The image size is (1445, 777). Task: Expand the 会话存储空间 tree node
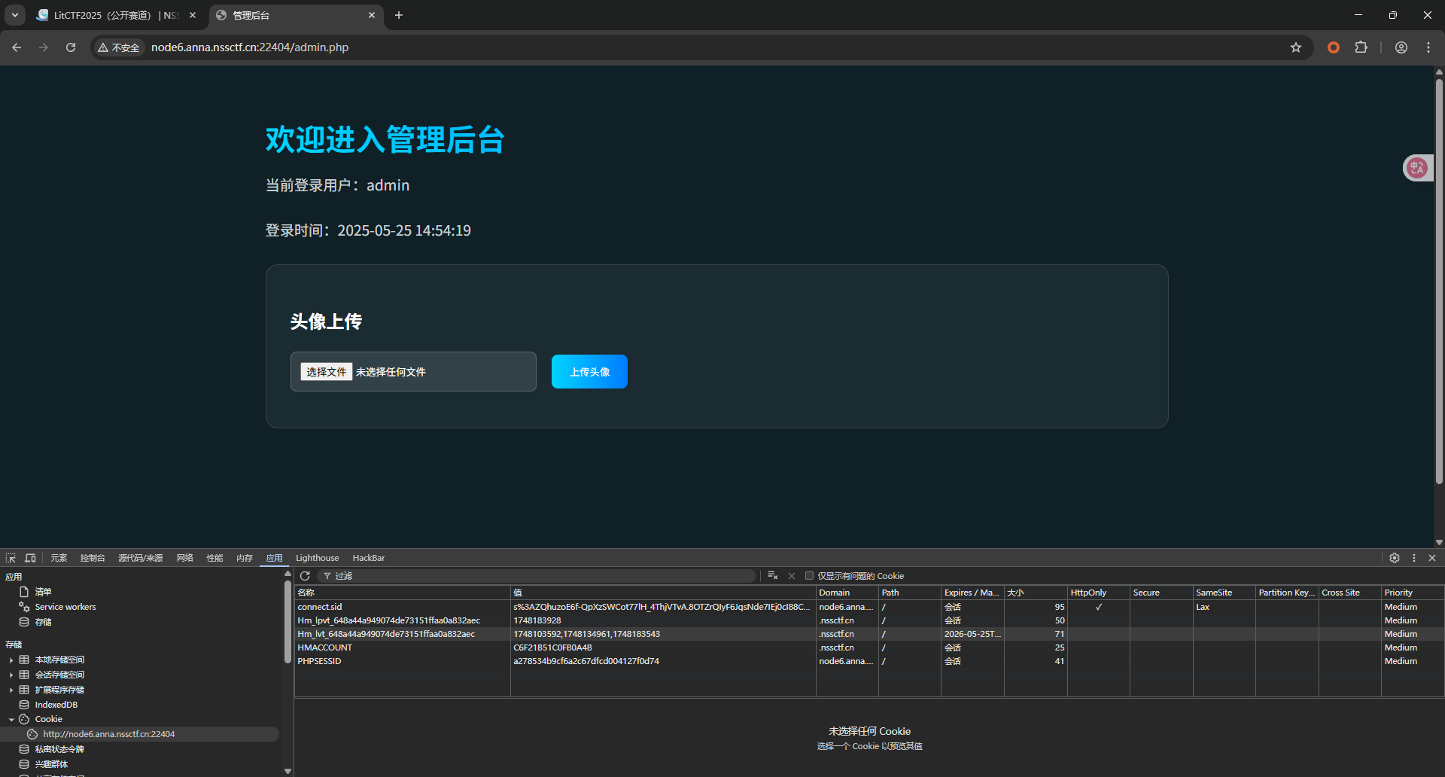(x=11, y=675)
